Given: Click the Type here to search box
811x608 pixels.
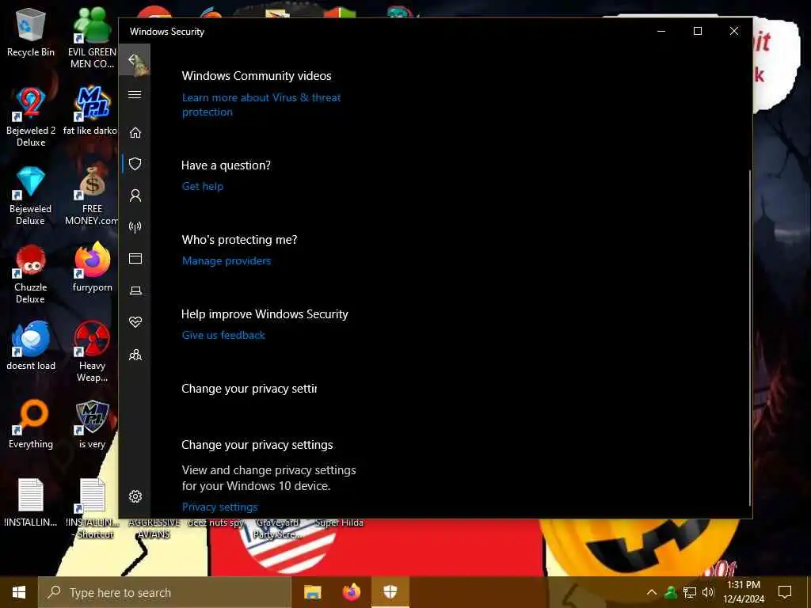Looking at the screenshot, I should (165, 592).
